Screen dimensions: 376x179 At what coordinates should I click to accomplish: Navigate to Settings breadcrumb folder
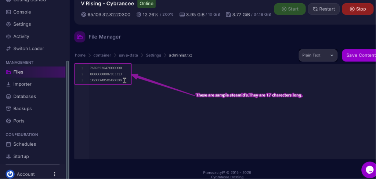(153, 55)
